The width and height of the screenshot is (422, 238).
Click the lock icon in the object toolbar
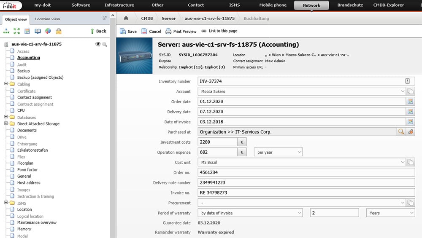[59, 31]
